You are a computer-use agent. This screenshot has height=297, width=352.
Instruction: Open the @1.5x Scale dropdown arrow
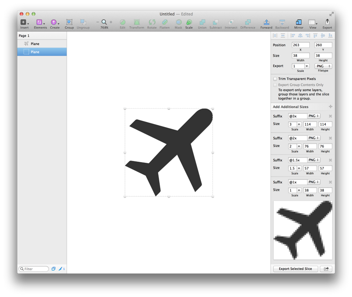pyautogui.click(x=299, y=168)
